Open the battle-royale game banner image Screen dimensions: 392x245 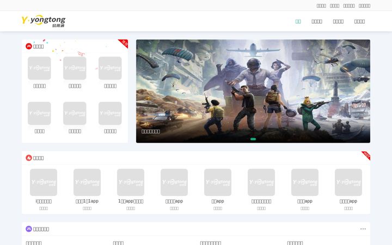253,91
